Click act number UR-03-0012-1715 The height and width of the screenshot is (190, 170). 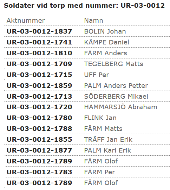(39, 75)
